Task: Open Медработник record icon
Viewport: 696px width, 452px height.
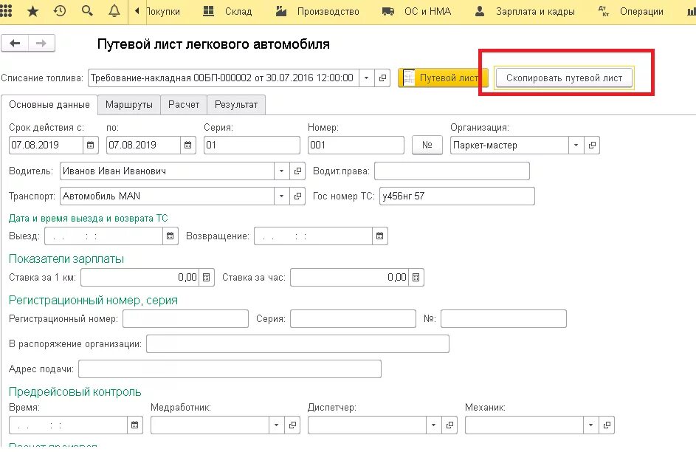Action: (x=292, y=425)
